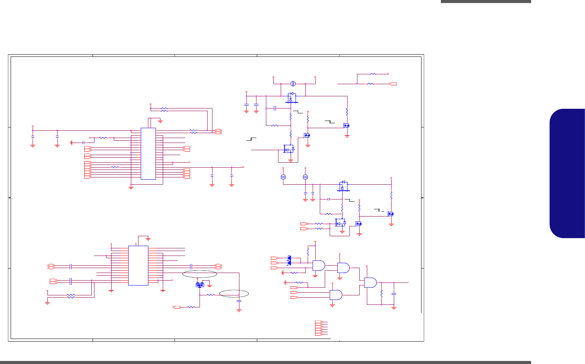Click the gray header bar at top right
585x364 pixels.
coord(486,2)
